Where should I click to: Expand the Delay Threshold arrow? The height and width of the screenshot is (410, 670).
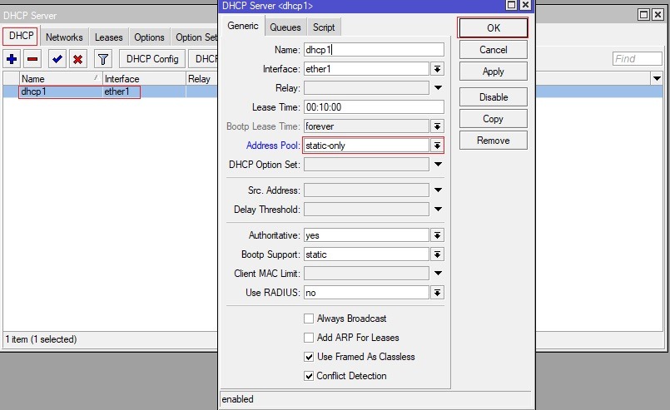click(438, 210)
